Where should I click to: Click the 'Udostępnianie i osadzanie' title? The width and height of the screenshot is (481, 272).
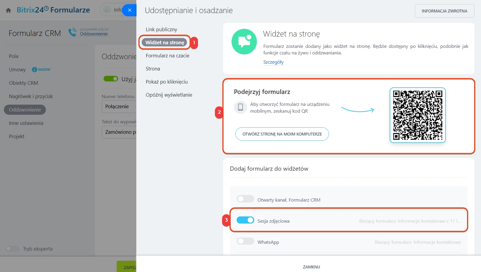click(189, 10)
